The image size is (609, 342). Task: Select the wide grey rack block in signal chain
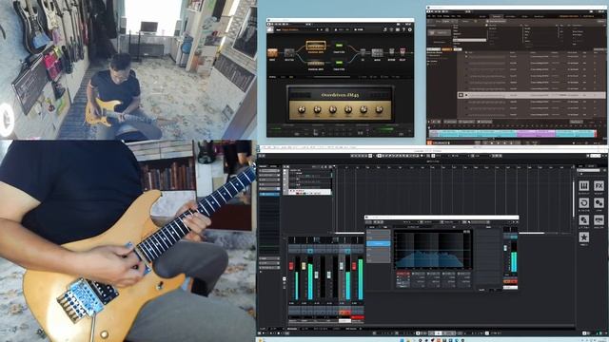click(x=377, y=53)
